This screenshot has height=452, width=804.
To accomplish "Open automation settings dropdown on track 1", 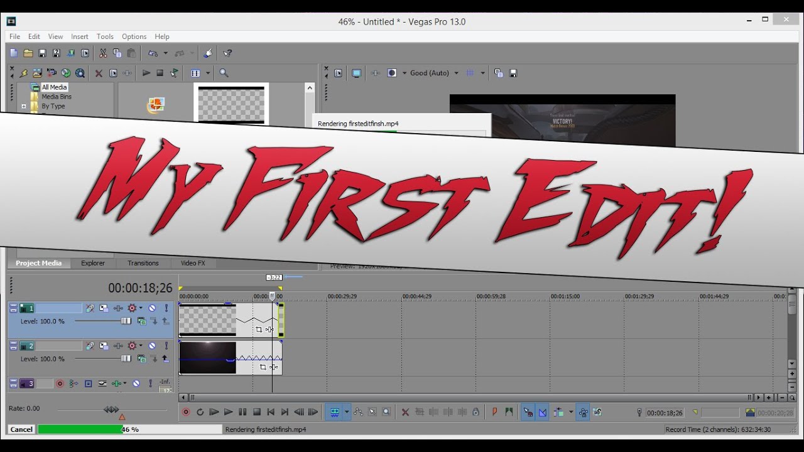I will tap(141, 308).
